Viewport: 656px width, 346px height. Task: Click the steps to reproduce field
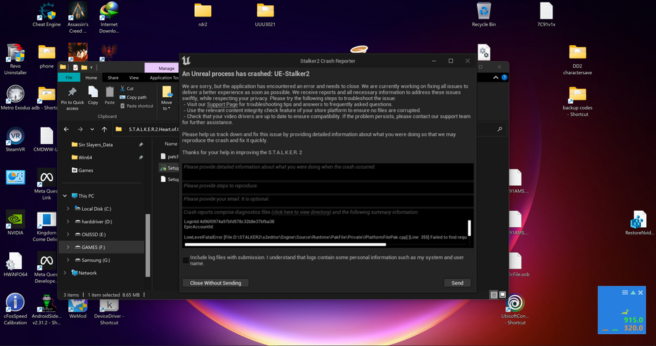327,187
